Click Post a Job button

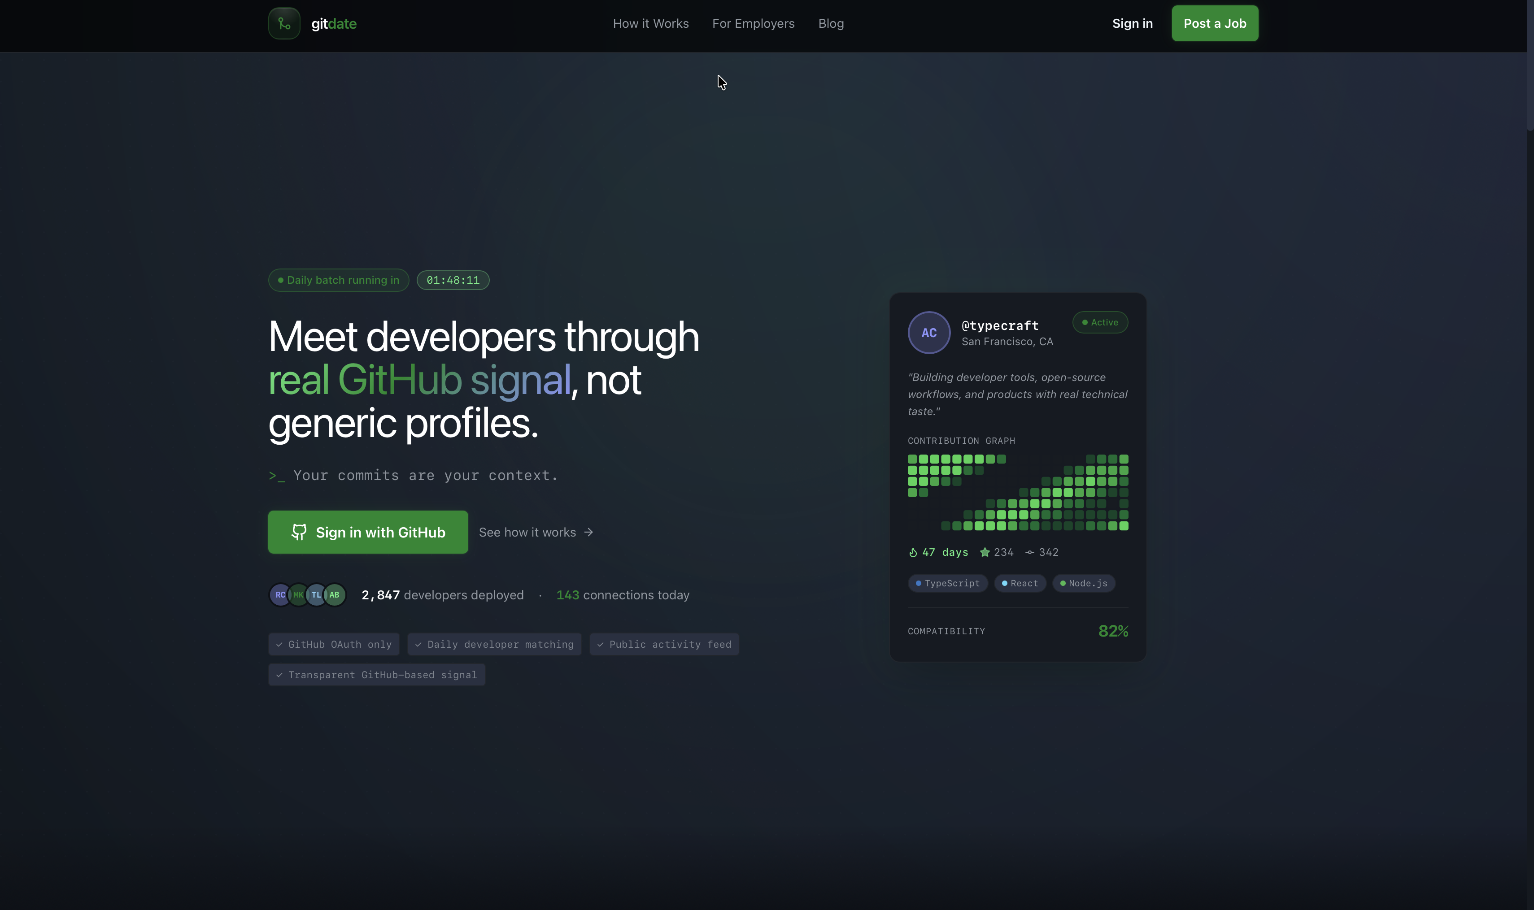1214,23
